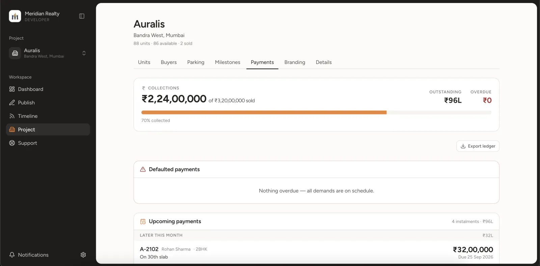This screenshot has width=540, height=266.
Task: Open Support from the sidebar
Action: (48, 143)
